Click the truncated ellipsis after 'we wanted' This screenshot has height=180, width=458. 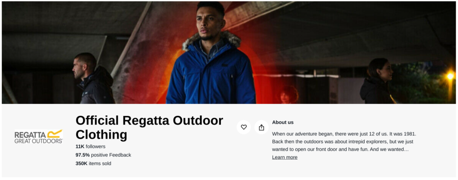click(x=406, y=149)
